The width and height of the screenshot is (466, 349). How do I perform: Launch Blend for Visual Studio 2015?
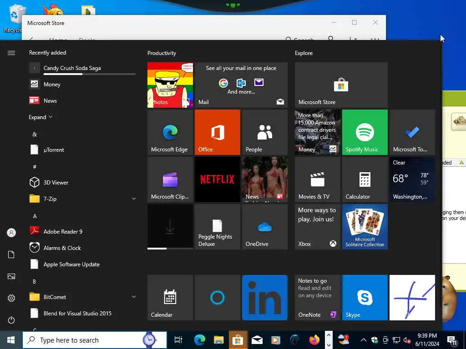83,313
